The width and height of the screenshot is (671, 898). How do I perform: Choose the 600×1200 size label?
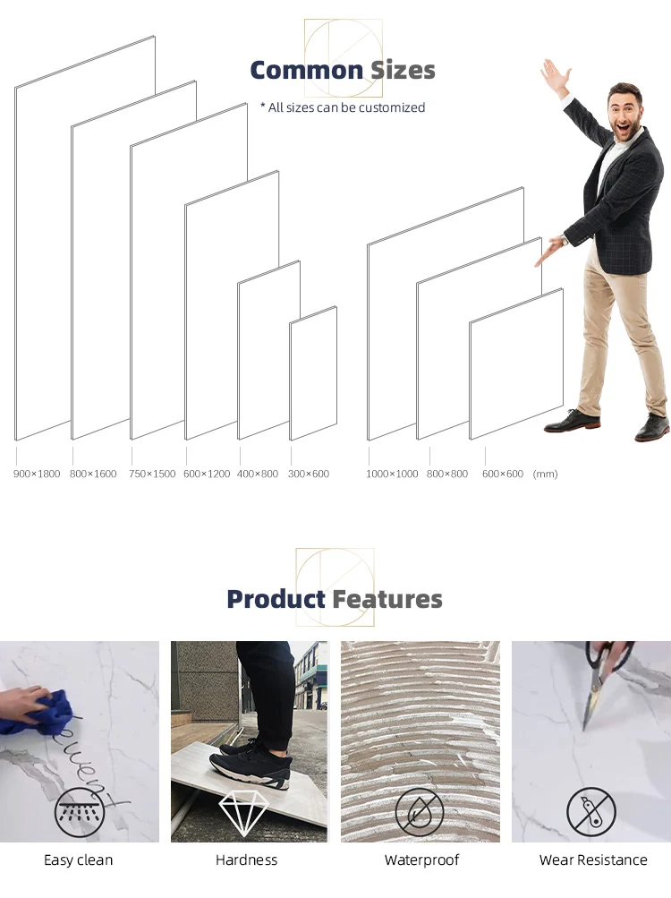pos(207,474)
